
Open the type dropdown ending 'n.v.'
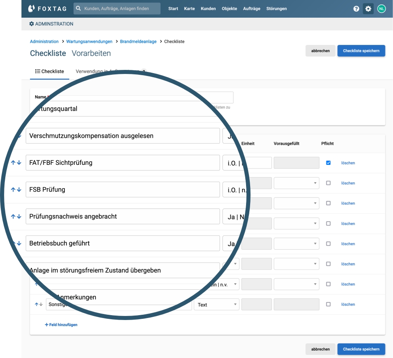[x=224, y=284]
